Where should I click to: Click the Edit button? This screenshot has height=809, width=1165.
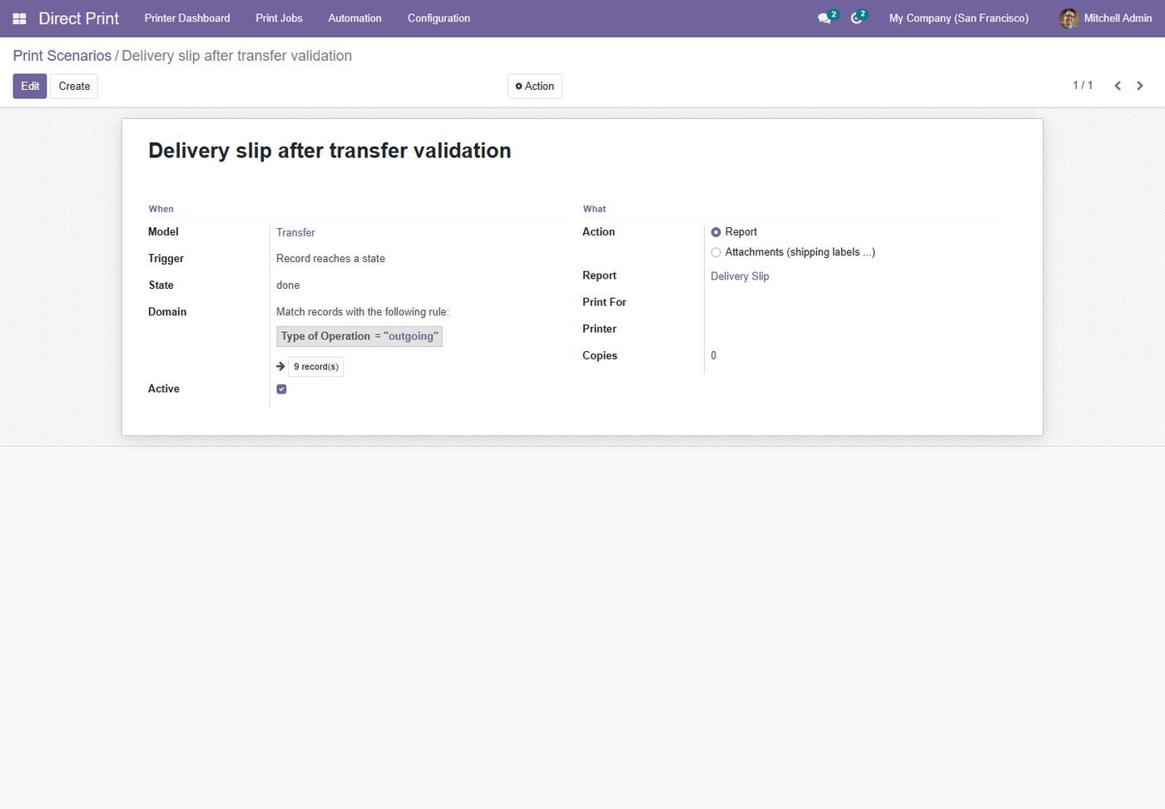coord(30,87)
